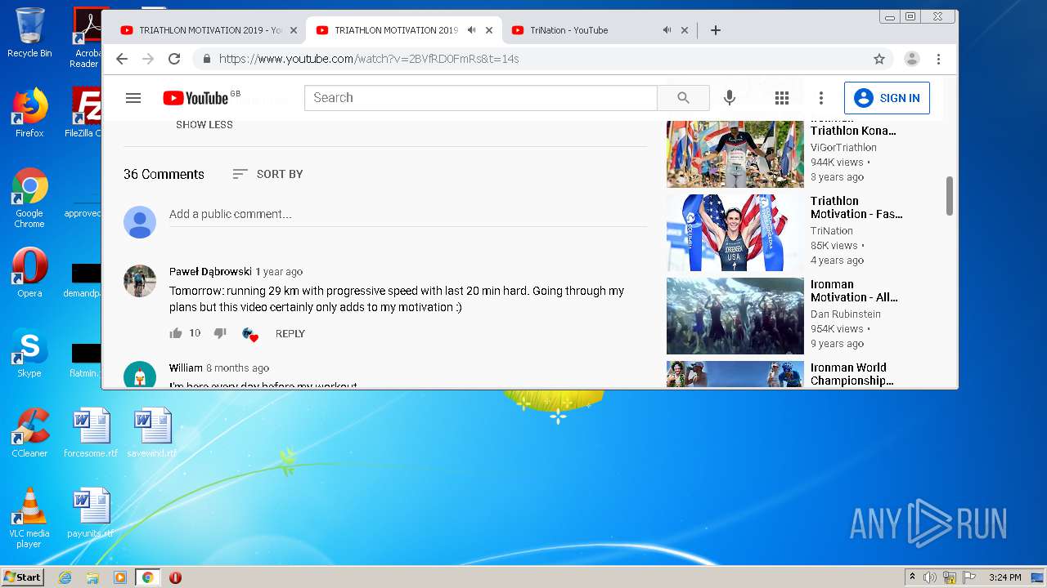Select the CCleaner desktop icon

point(29,433)
